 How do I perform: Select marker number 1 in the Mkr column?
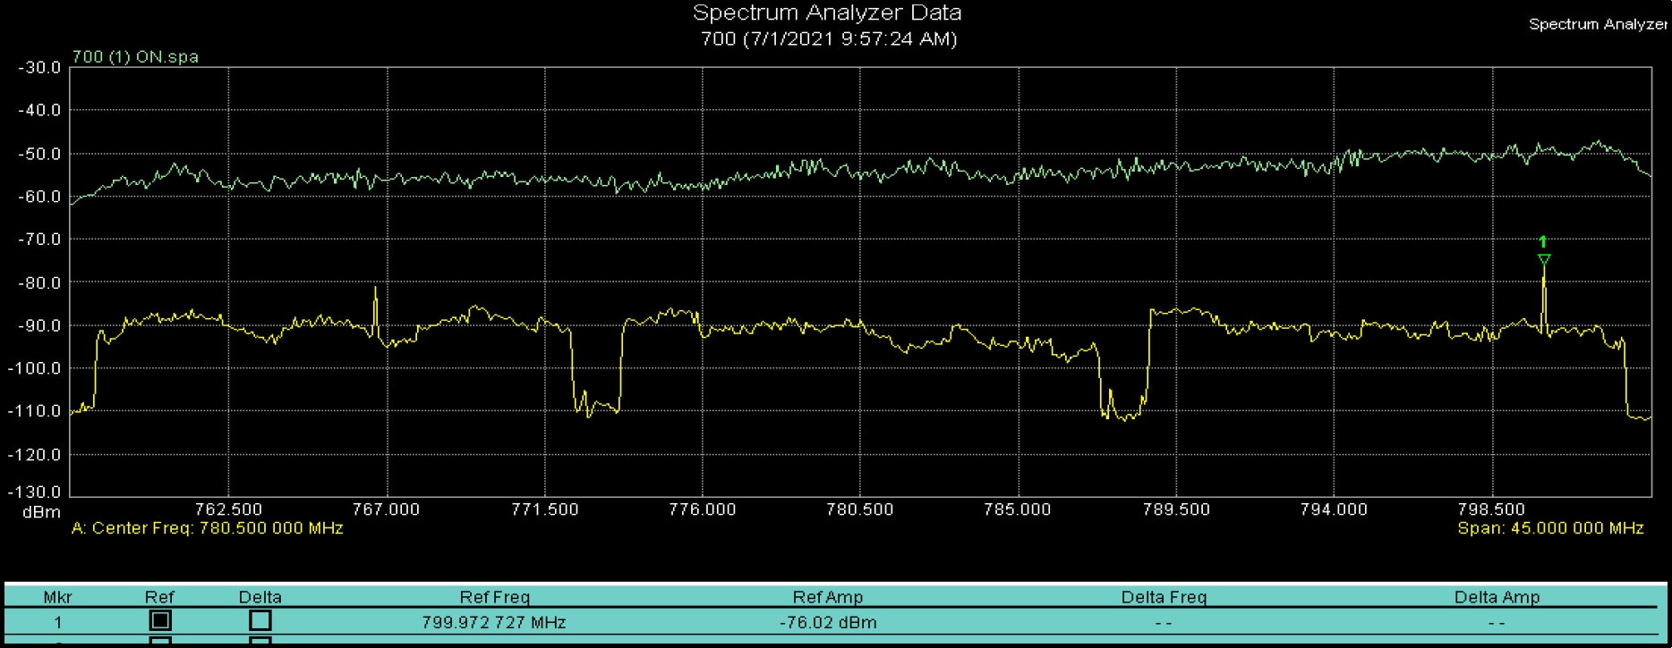[58, 622]
